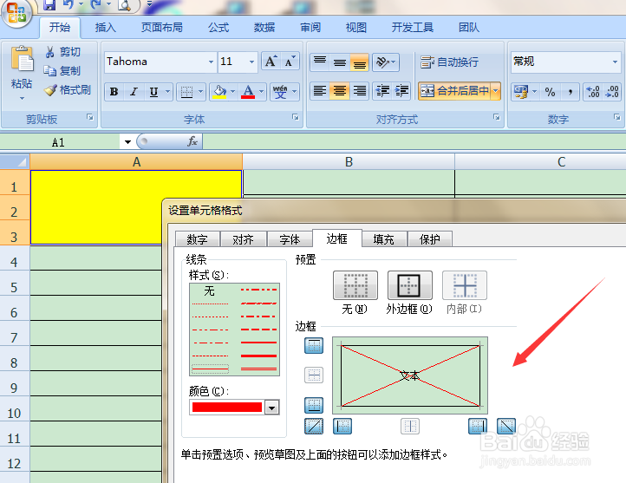Screen dimensions: 626x483
Task: Increase font size with large A icon
Action: 271,62
